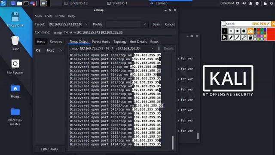This screenshot has height=155, width=275.
Task: Switch to the Scans tab
Action: (x=154, y=42)
